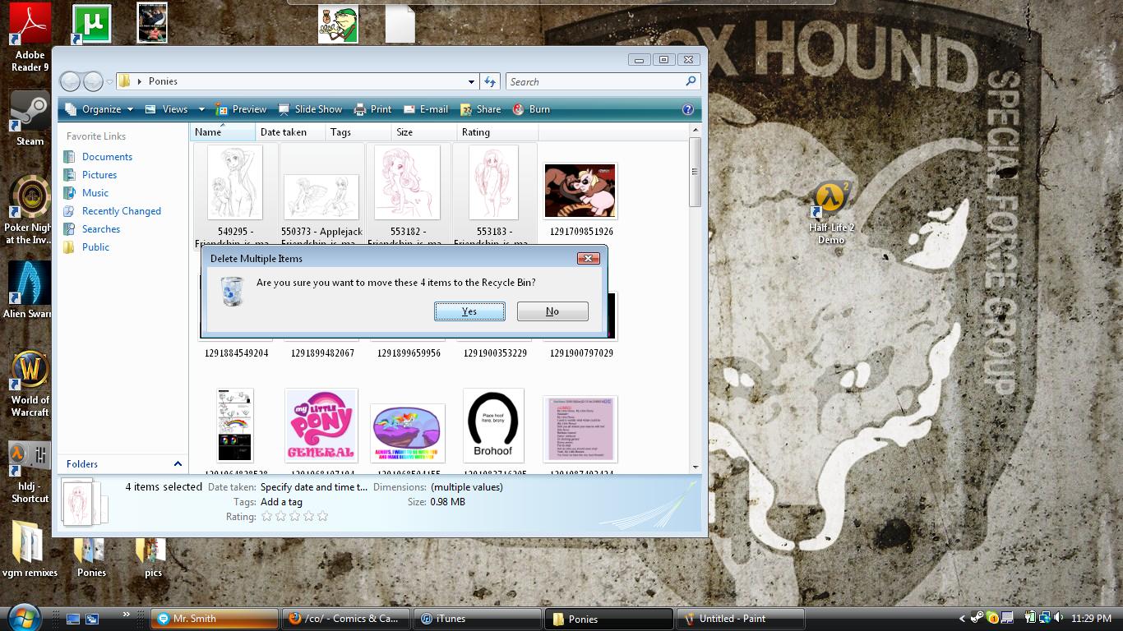Viewport: 1123px width, 631px height.
Task: Set rating using the fifth star
Action: (x=322, y=517)
